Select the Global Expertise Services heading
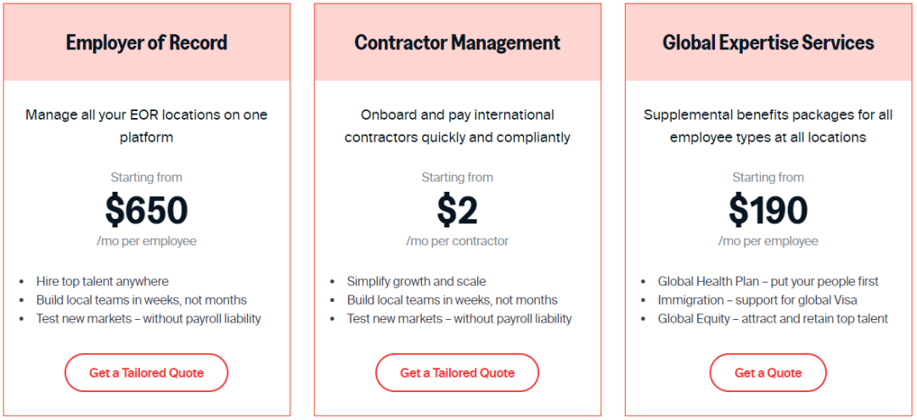917x420 pixels. click(x=768, y=42)
